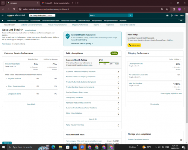188x150 pixels.
Task: Open the Eligibilities tab
Action: pyautogui.click(x=110, y=25)
